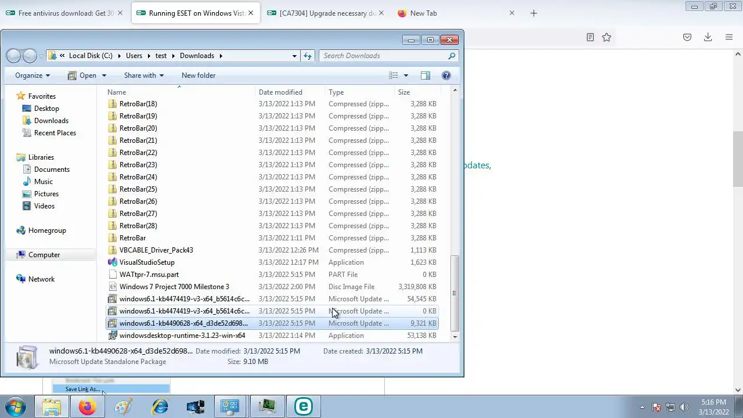Screen dimensions: 743x418
Task: Select Libraries in navigation pane
Action: [x=41, y=157]
